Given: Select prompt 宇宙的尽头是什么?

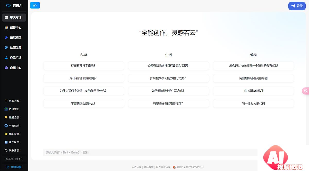Looking at the screenshot, I should coord(84,104).
